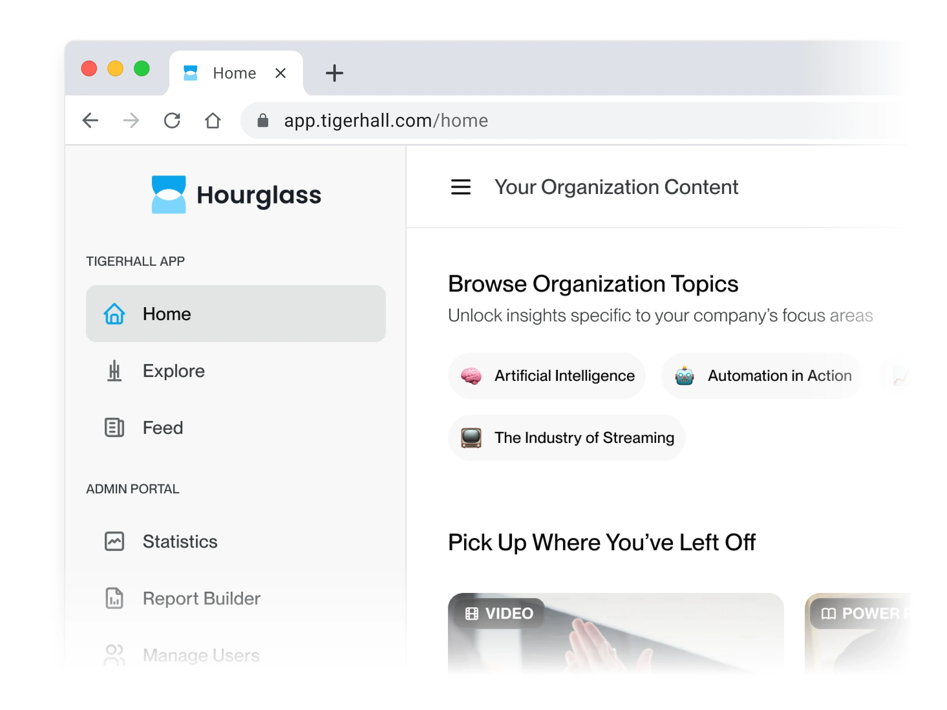Click the Browse Organization Topics heading
Viewport: 947px width, 710px height.
pyautogui.click(x=593, y=284)
